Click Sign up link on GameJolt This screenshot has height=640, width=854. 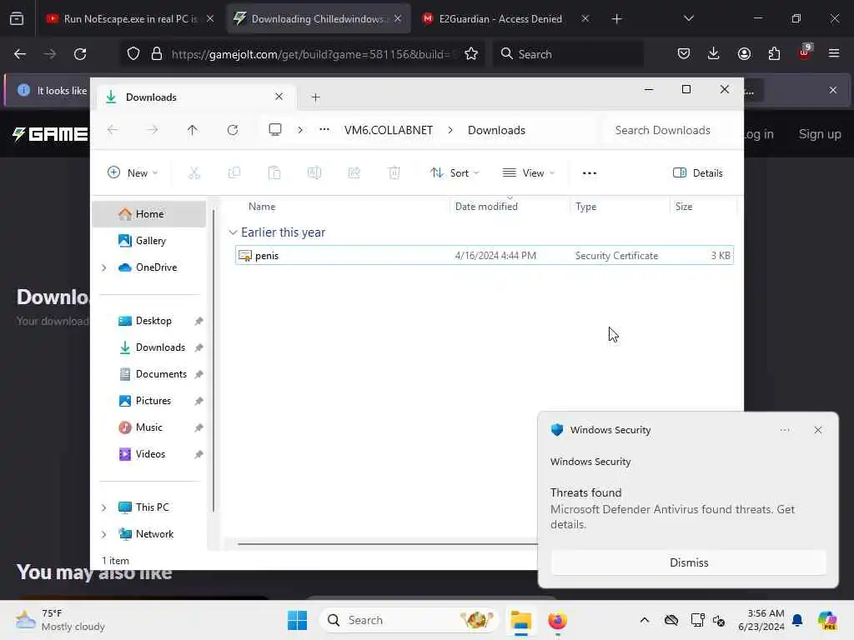coord(819,134)
